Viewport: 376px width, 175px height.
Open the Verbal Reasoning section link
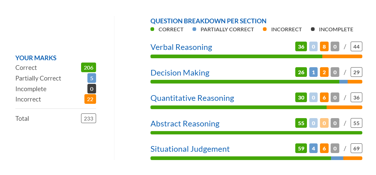pyautogui.click(x=181, y=47)
